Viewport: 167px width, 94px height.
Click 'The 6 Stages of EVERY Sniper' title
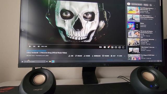[x=148, y=55]
